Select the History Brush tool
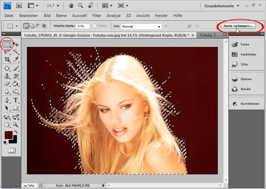The image size is (266, 189). coord(16,76)
